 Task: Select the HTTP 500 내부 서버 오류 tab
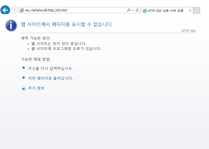tap(167, 11)
